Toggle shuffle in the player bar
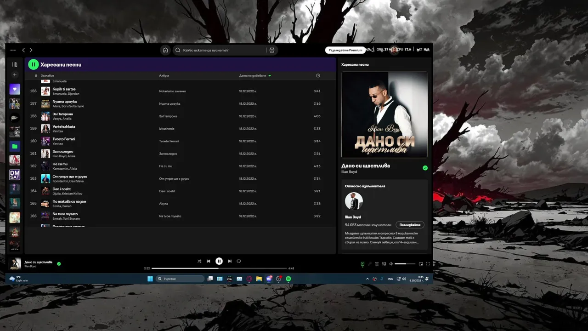Viewport: 588px width, 331px height. click(x=199, y=261)
